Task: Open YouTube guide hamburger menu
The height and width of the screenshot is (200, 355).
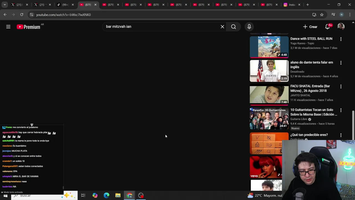Action: click(x=8, y=27)
